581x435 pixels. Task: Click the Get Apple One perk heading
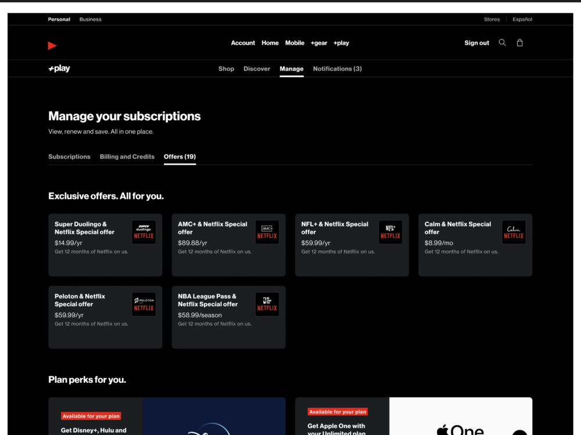(336, 429)
